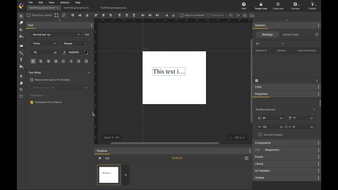Open Regular font weight dropdown
338x190 pixels.
click(75, 44)
